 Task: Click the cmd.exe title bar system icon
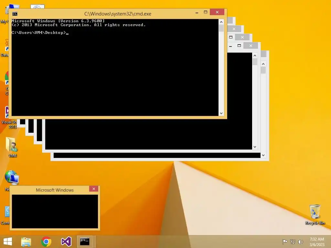point(15,14)
